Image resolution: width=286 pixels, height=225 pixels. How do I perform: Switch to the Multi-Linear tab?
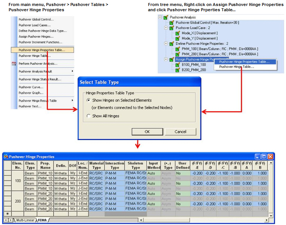tap(25, 220)
